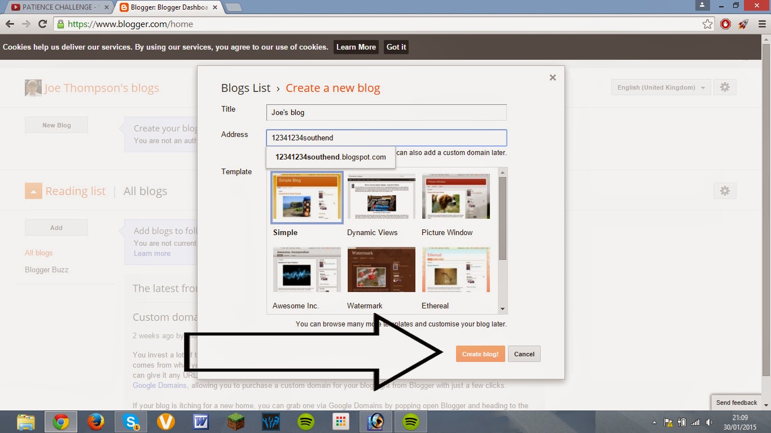Go back to Blogs List breadcrumb
The height and width of the screenshot is (433, 771).
click(x=246, y=88)
